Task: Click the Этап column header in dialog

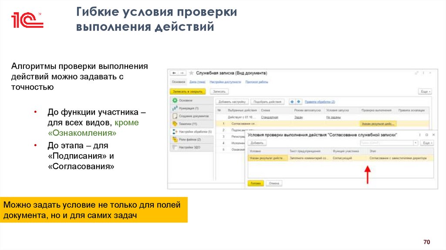Action: tap(373, 151)
